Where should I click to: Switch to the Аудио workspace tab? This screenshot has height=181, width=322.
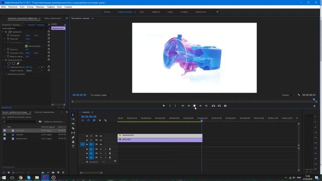(x=170, y=12)
